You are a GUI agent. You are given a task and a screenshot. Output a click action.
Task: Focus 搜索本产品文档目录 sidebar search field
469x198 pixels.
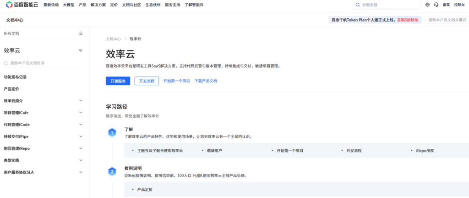43,63
